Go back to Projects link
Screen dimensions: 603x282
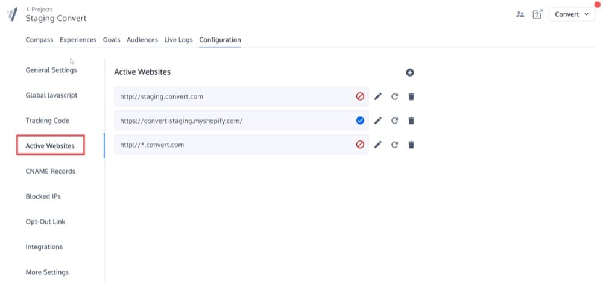pyautogui.click(x=39, y=9)
